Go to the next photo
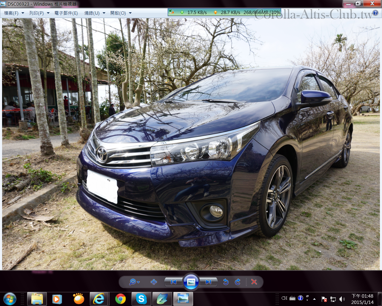The height and width of the screenshot is (306, 382). pyautogui.click(x=208, y=282)
